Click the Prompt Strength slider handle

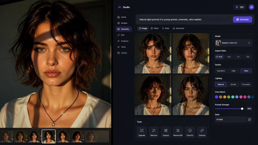point(242,109)
